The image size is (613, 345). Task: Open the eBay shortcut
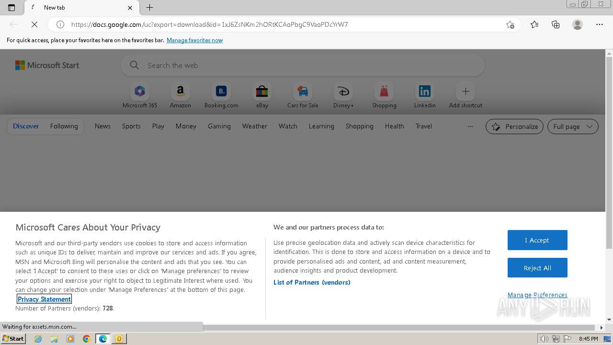coord(262,96)
